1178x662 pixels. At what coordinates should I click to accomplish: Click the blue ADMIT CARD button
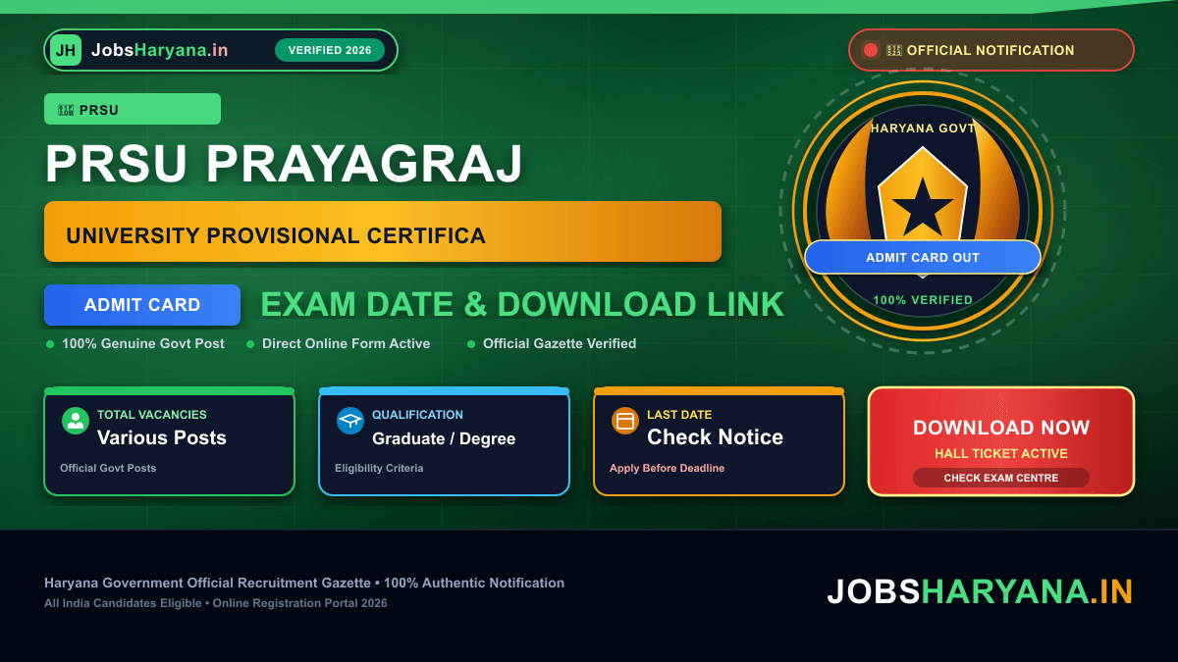tap(142, 305)
